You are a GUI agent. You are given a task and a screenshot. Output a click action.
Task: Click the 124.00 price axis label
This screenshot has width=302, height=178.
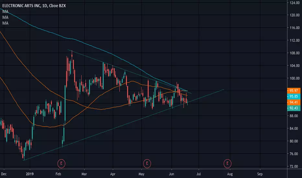pos(295,3)
